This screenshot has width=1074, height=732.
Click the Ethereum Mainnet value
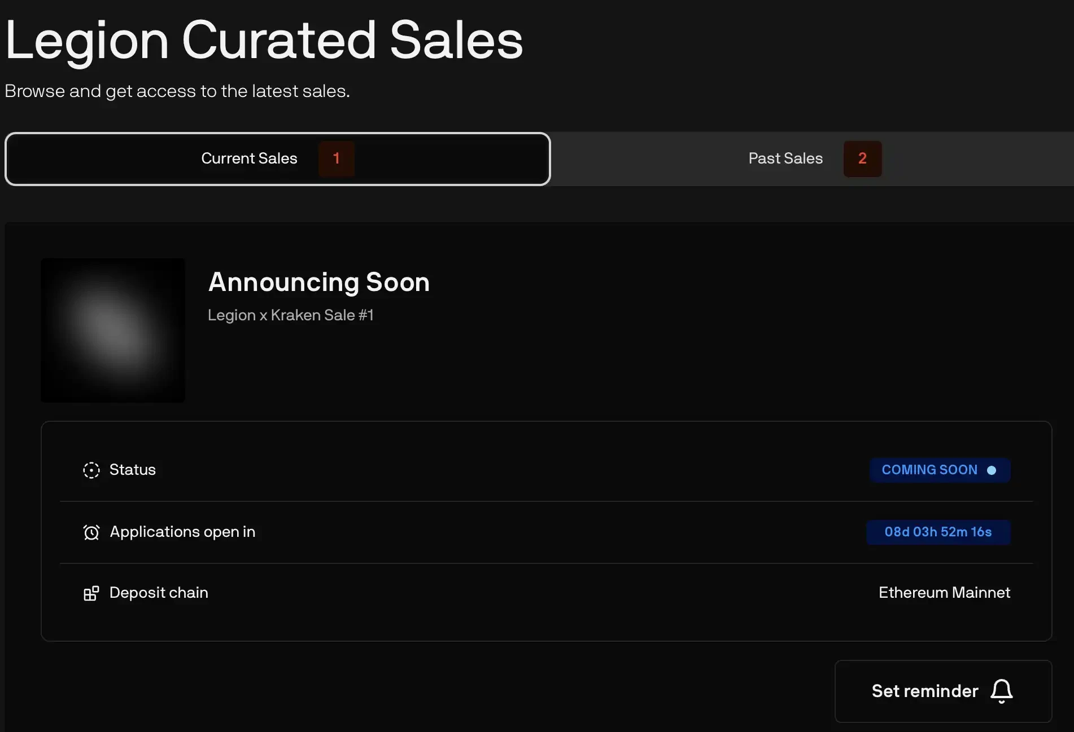tap(944, 593)
